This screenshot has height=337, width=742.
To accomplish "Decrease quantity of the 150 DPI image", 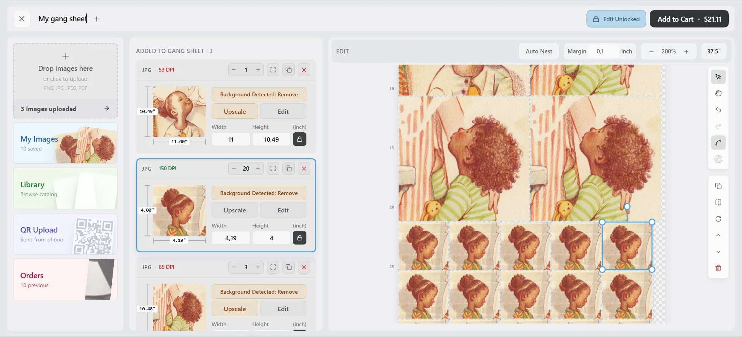I will click(234, 168).
